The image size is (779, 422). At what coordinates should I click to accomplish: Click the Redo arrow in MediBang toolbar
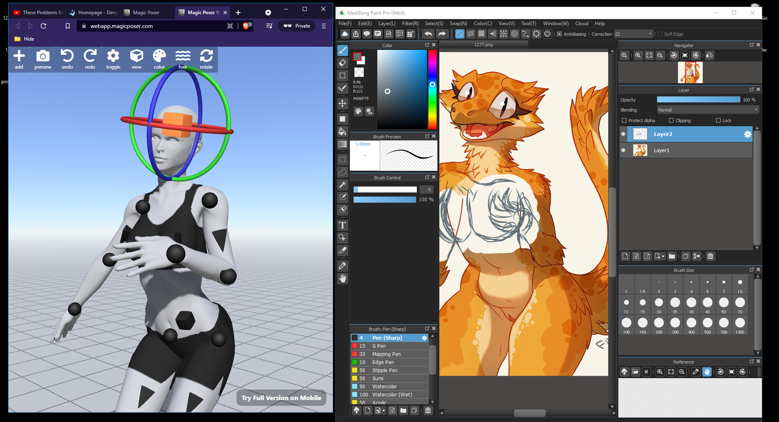(442, 34)
